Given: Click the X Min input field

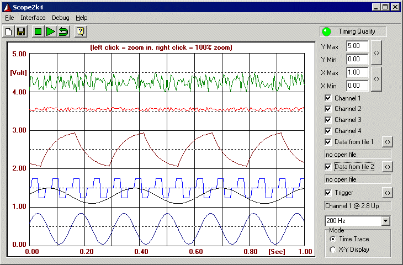Looking at the screenshot, I should (x=357, y=86).
